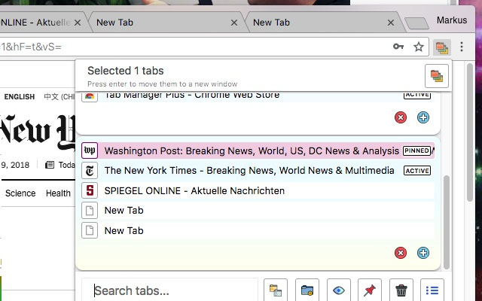The height and width of the screenshot is (301, 482).
Task: Open the Chrome three-dot menu
Action: click(x=462, y=47)
